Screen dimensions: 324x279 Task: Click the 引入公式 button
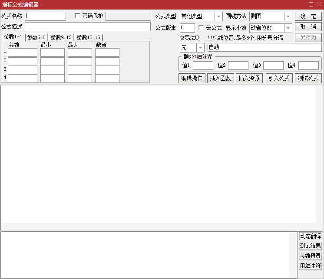(x=279, y=79)
